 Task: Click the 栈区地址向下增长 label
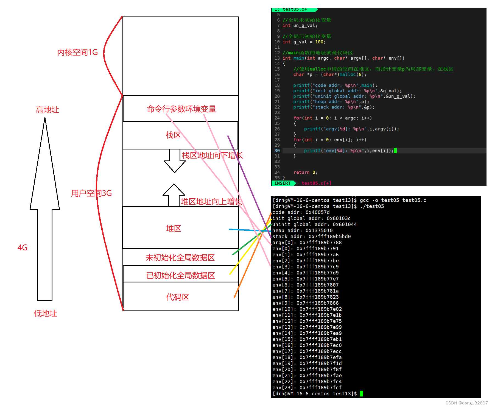(x=213, y=156)
